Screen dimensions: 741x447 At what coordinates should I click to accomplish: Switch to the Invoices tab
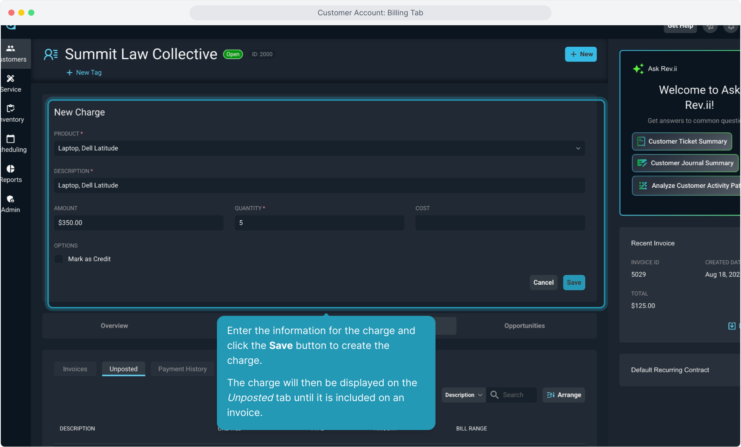pos(75,369)
